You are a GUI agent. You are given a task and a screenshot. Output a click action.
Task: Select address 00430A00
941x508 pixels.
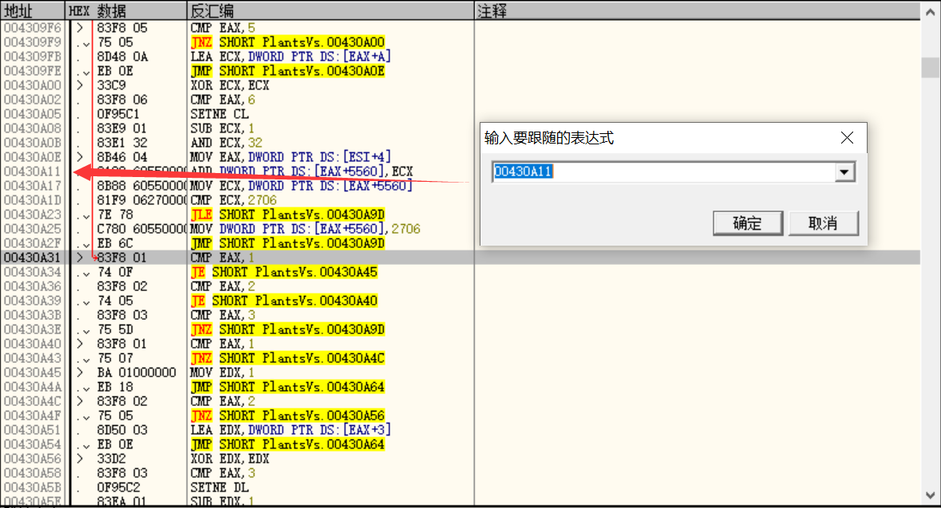click(x=33, y=85)
